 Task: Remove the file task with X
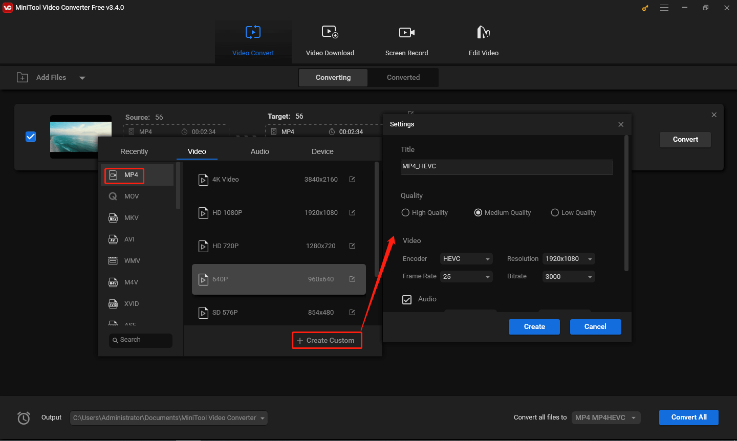(714, 115)
